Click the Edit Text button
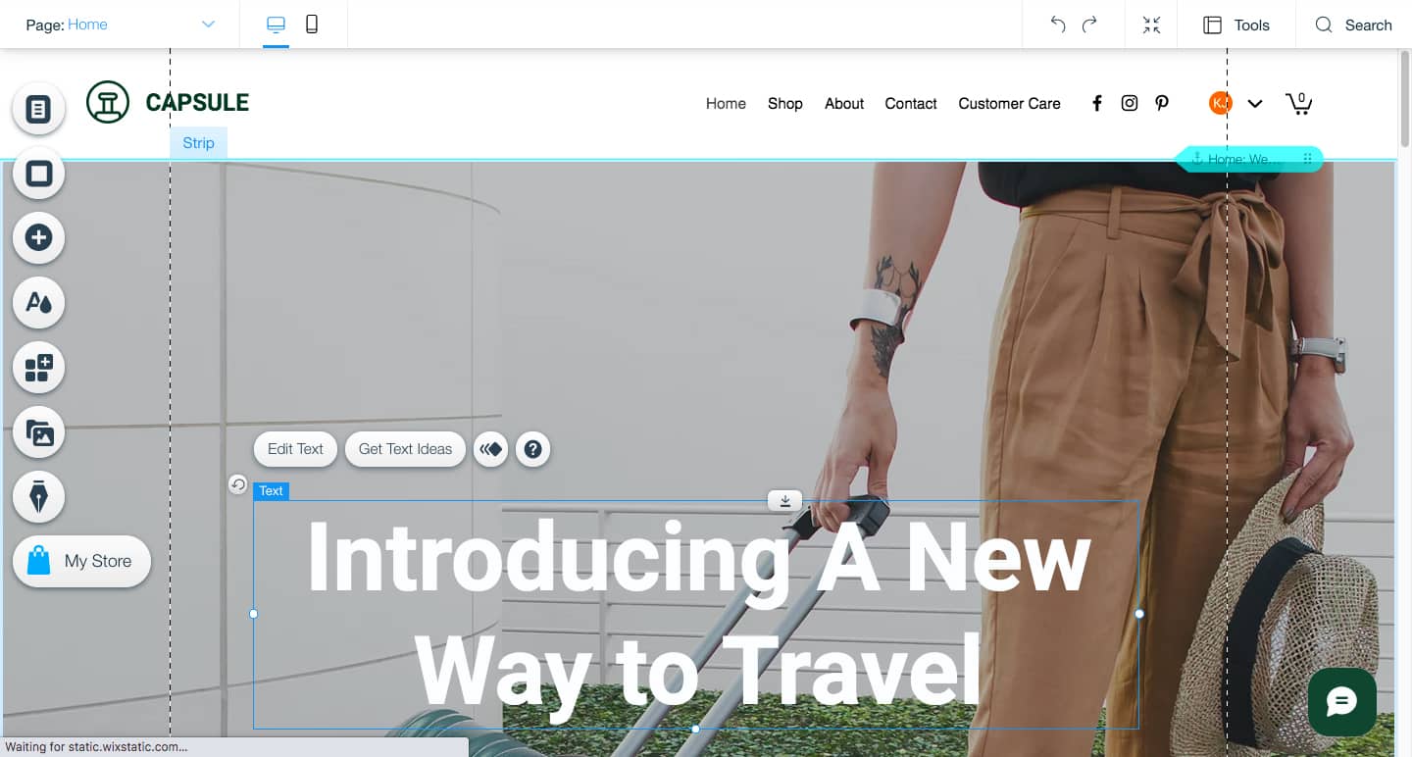The height and width of the screenshot is (757, 1412). pos(295,449)
